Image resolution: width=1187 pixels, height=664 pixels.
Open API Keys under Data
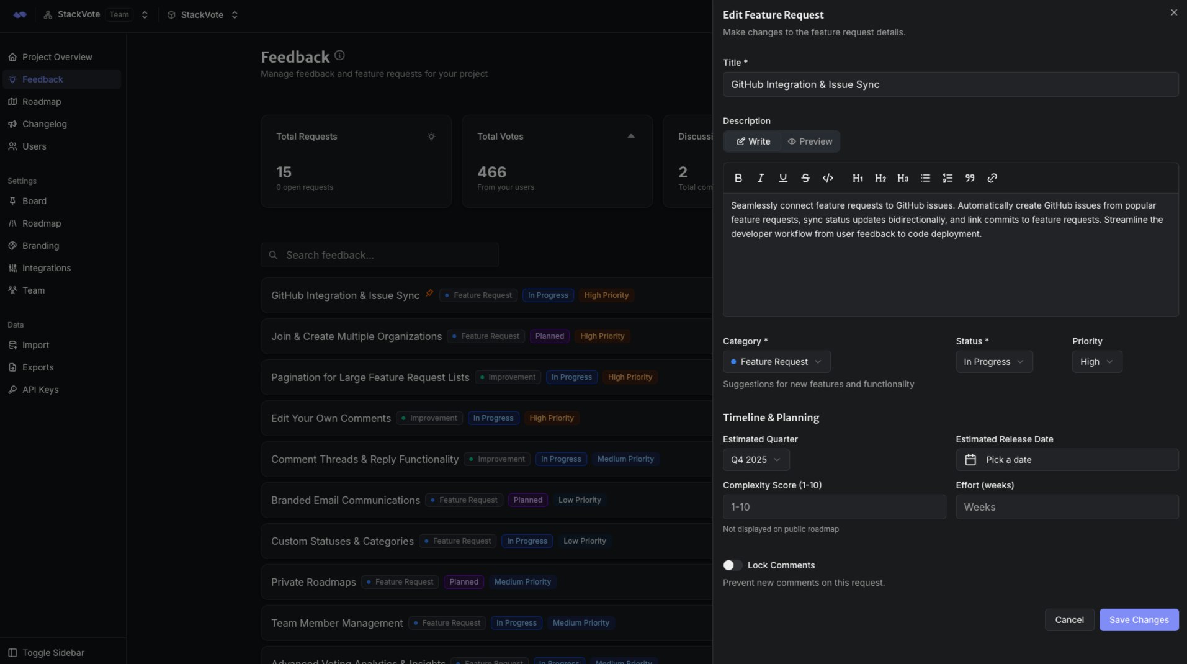click(61, 390)
